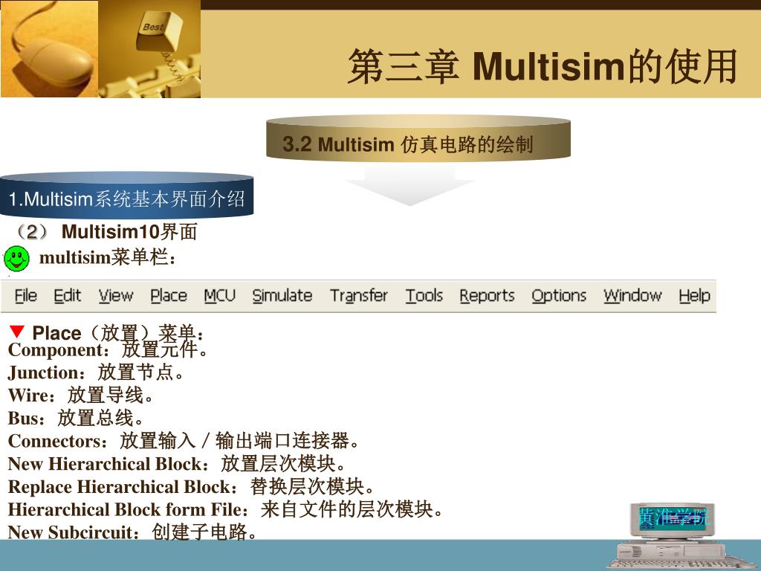Click the computer image with 黄淮学院 screen

point(679,536)
